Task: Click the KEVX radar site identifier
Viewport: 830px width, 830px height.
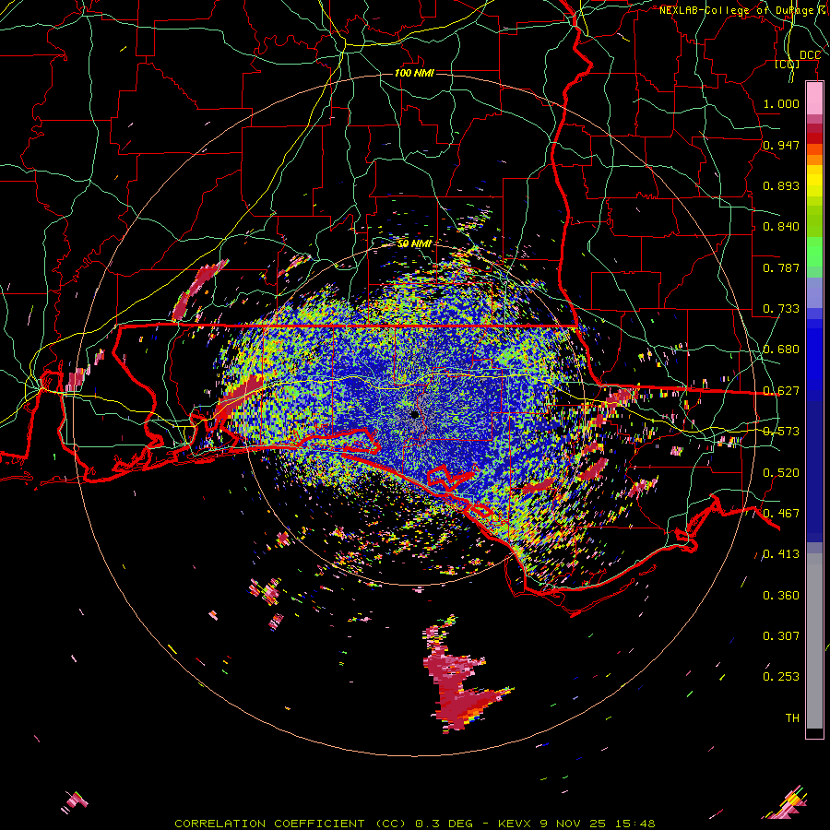Action: coord(515,824)
